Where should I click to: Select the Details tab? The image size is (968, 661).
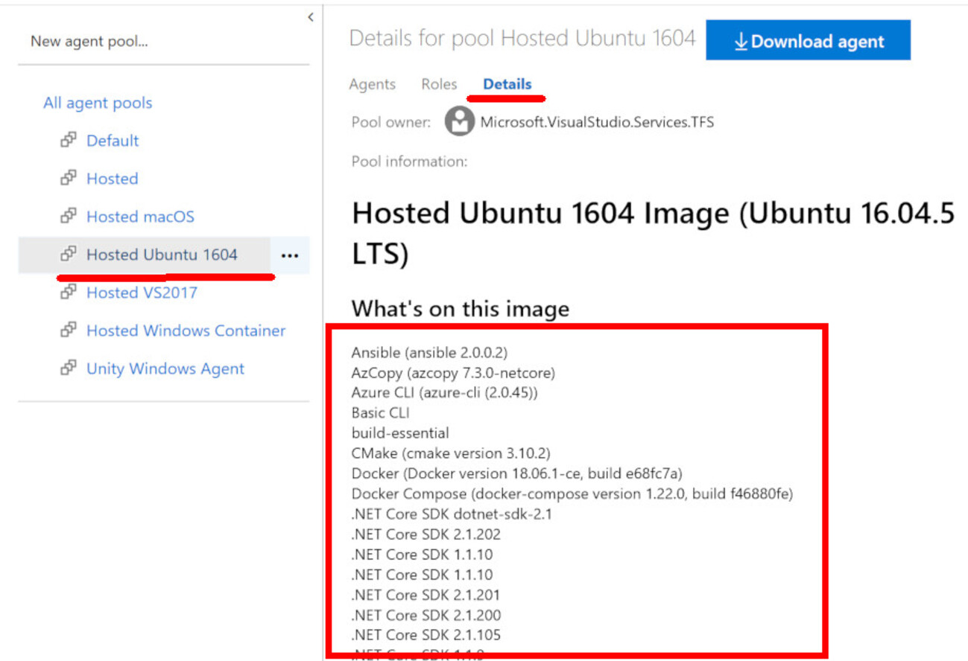[x=507, y=84]
